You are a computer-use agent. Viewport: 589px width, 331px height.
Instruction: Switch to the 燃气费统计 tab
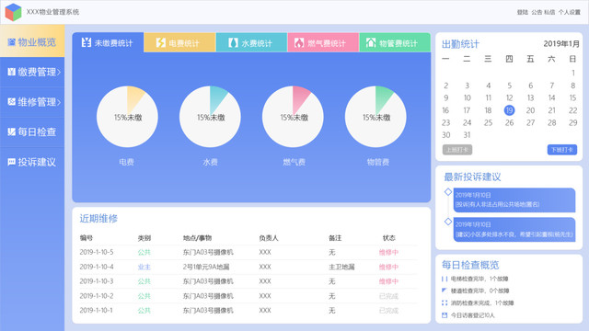click(323, 42)
